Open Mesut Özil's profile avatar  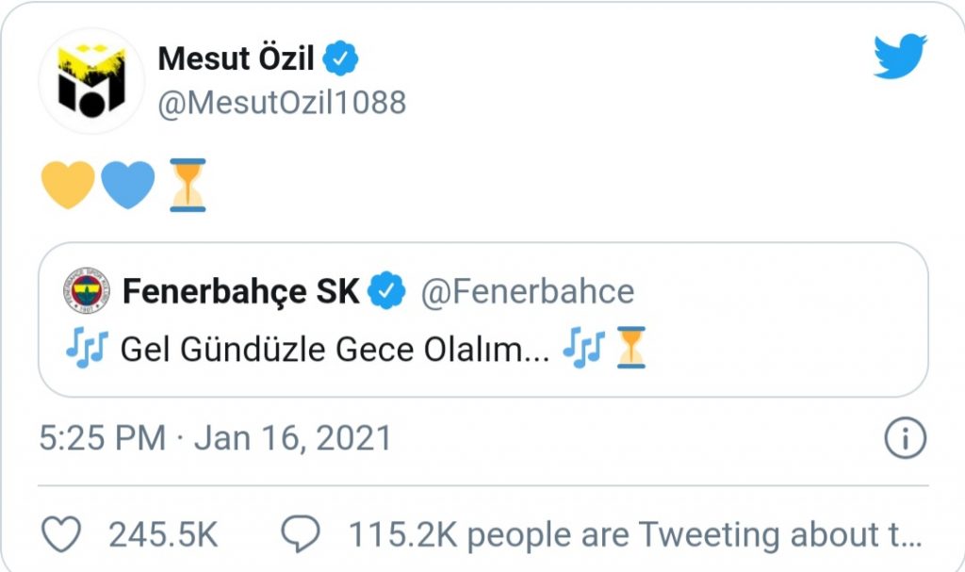coord(91,81)
